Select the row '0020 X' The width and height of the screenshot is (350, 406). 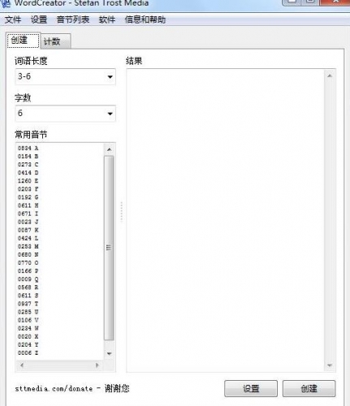[28, 336]
